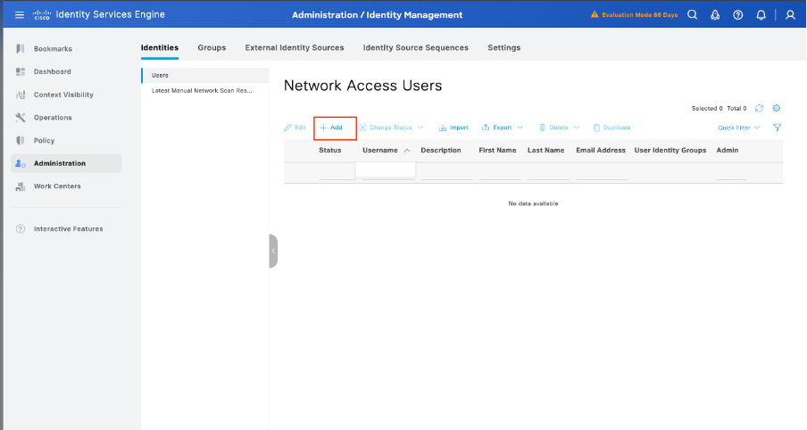
Task: Click the Admin filter field
Action: [731, 173]
